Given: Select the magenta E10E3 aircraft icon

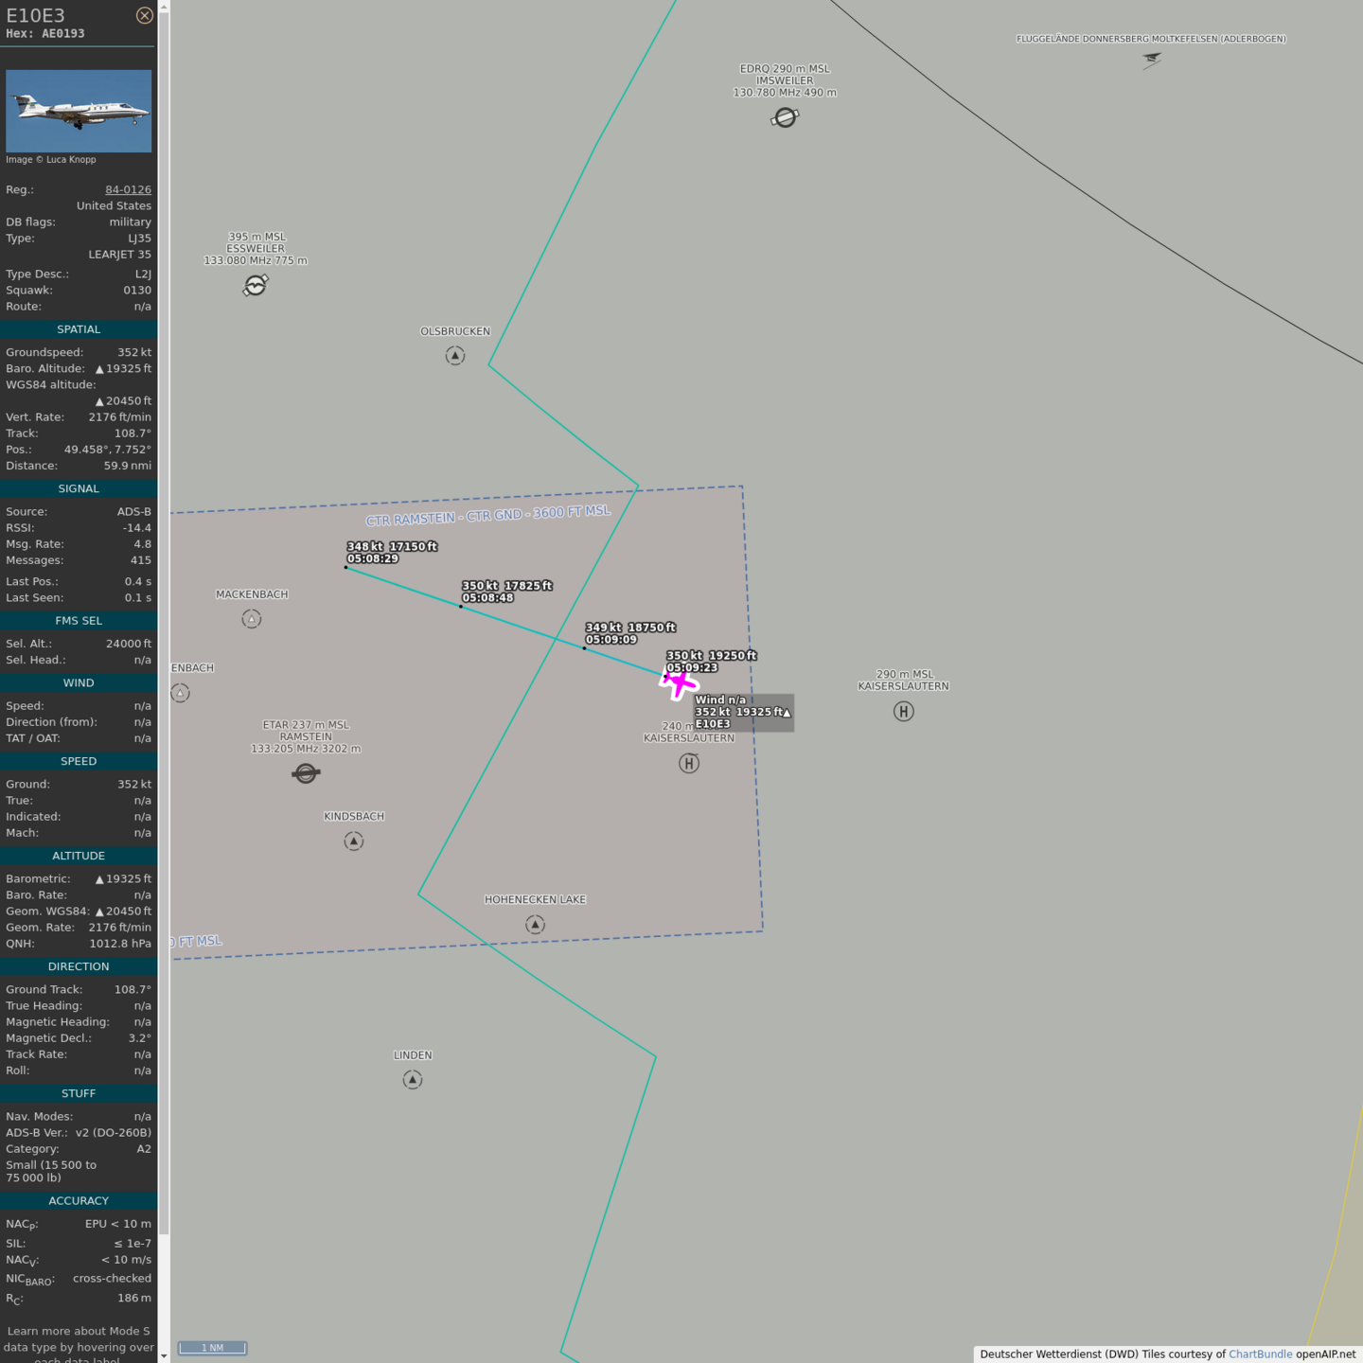Looking at the screenshot, I should coord(679,682).
